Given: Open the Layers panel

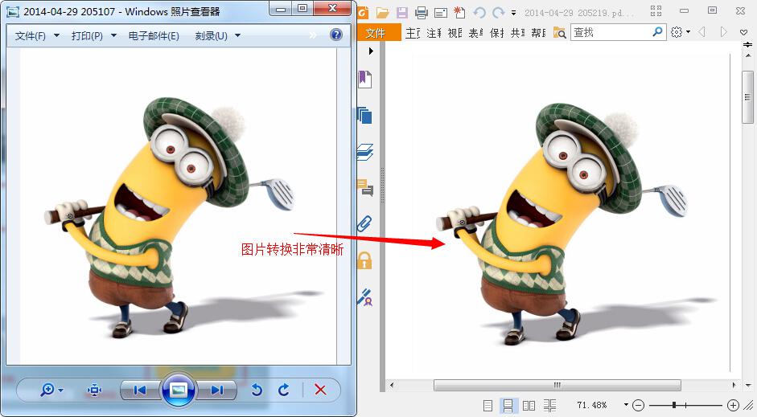Looking at the screenshot, I should [365, 152].
